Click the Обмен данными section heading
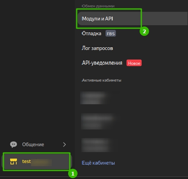188x179 pixels. (98, 6)
